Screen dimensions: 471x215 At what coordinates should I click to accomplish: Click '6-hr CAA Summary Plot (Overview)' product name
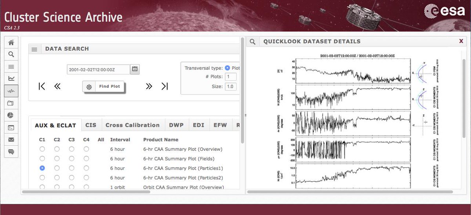point(183,149)
